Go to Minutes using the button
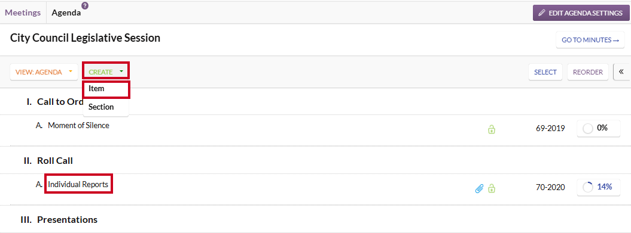 pyautogui.click(x=590, y=40)
